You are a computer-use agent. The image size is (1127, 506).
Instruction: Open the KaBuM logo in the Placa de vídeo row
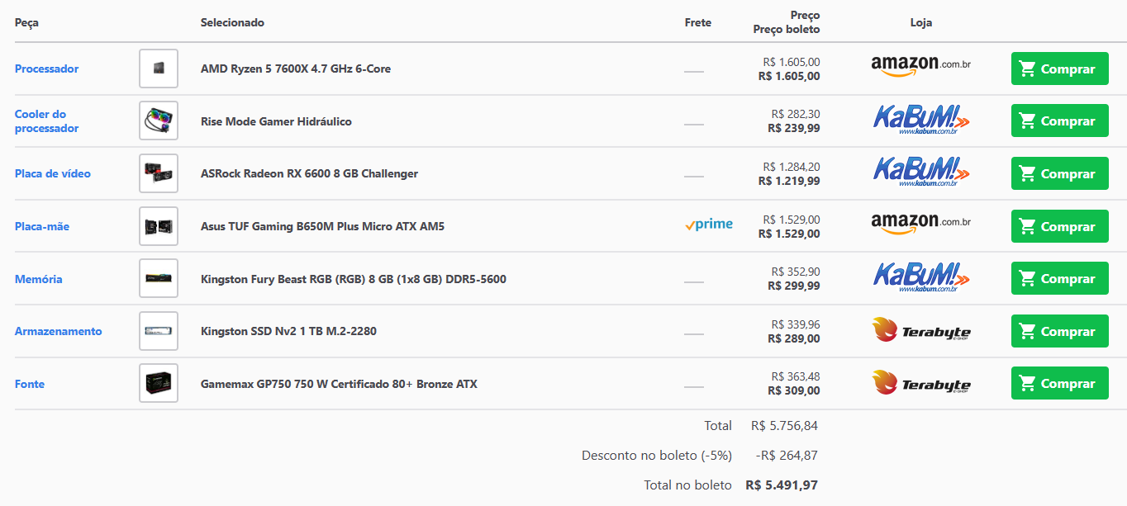tap(921, 173)
